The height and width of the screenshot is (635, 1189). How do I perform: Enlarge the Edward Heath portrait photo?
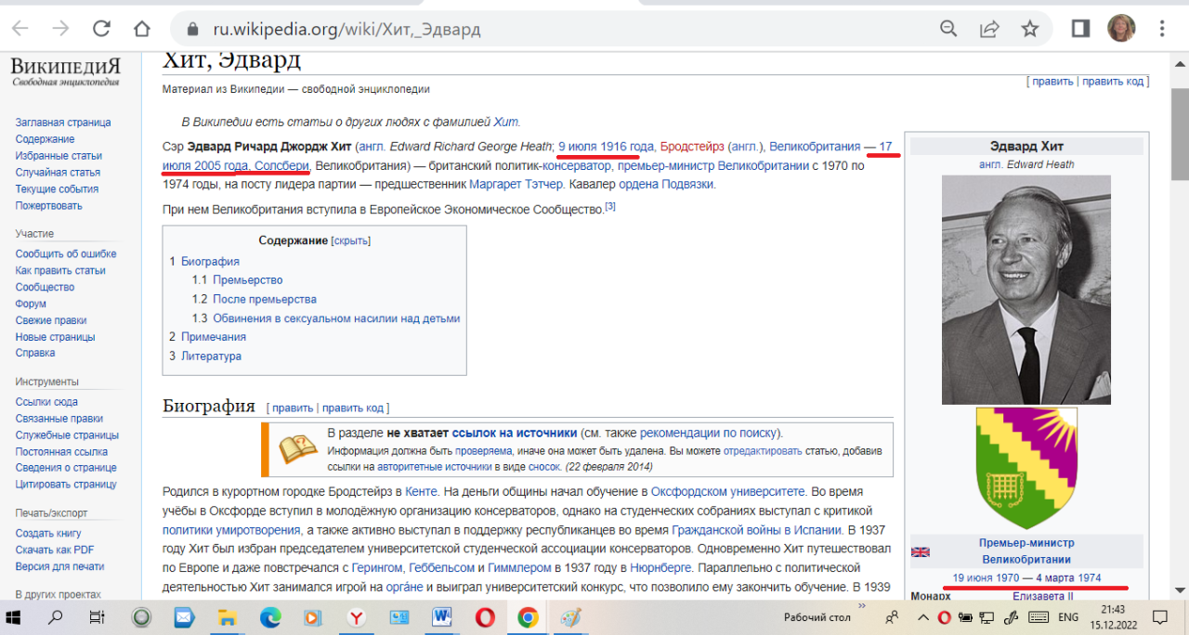[x=1026, y=290]
